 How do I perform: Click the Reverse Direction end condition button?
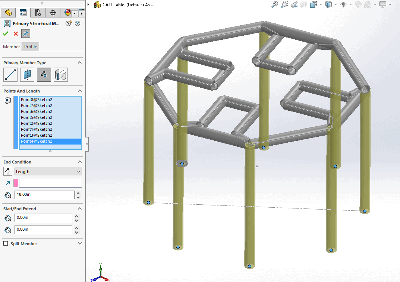(x=8, y=171)
